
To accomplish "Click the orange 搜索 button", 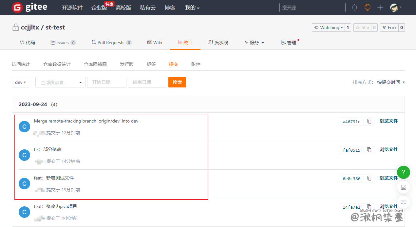I will (x=177, y=82).
